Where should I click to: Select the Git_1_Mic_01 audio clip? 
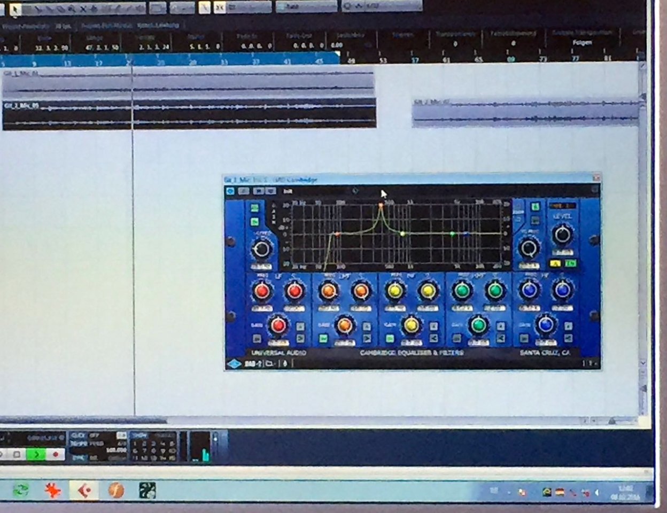click(188, 82)
